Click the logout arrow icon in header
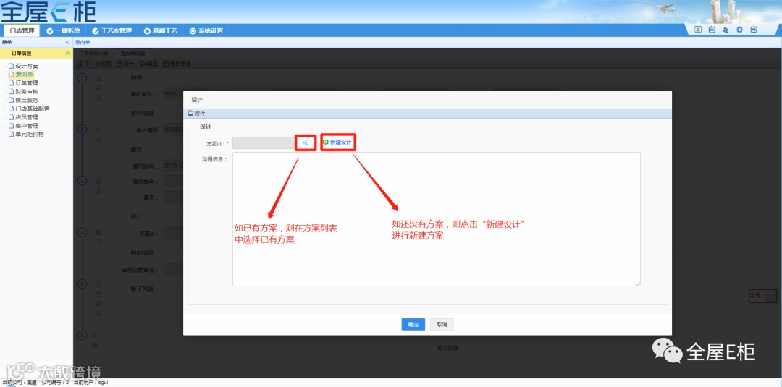Viewport: 782px width, 387px height. pos(754,30)
